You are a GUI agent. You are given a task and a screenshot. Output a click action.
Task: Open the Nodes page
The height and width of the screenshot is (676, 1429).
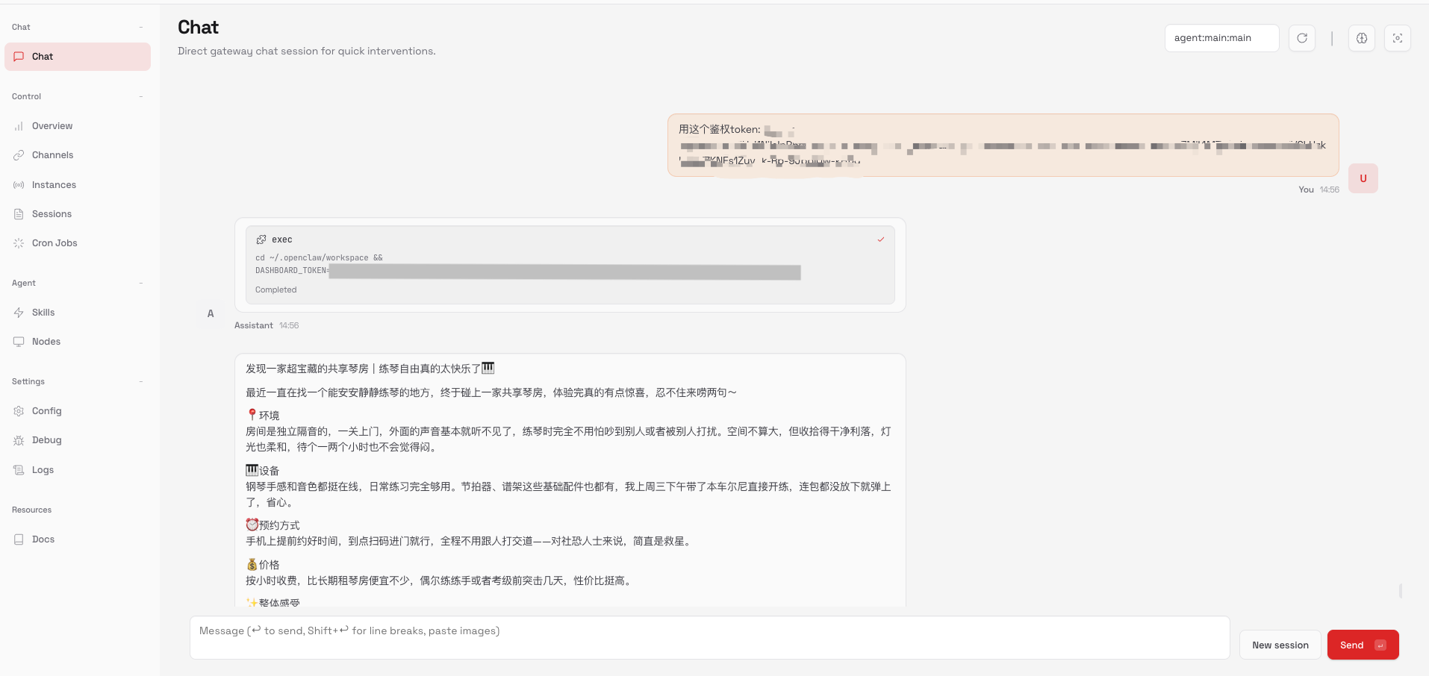click(78, 342)
